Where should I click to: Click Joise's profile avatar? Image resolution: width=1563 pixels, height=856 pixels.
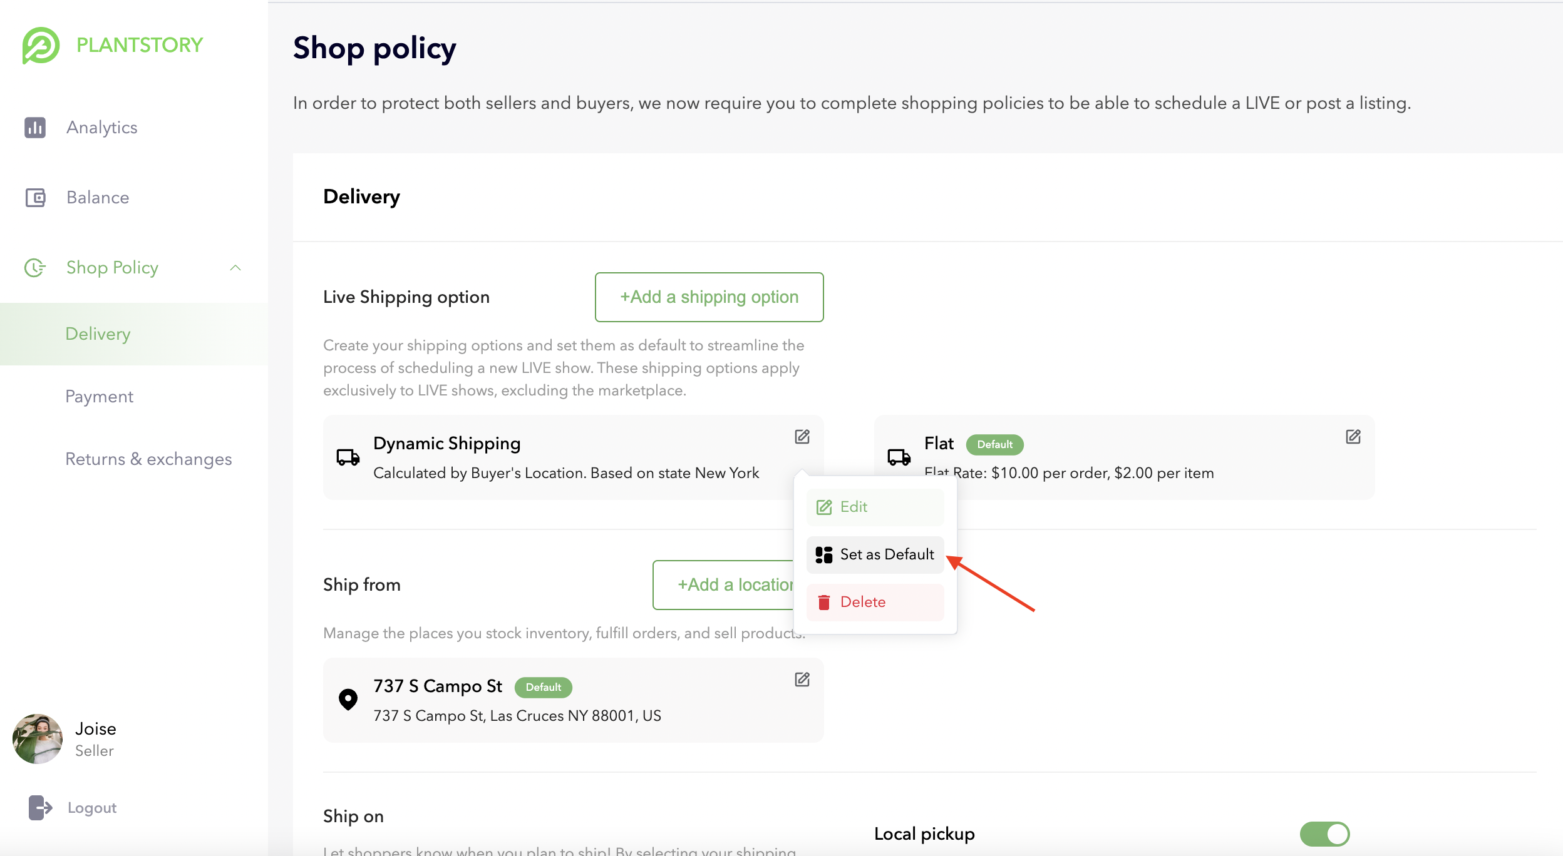tap(38, 739)
